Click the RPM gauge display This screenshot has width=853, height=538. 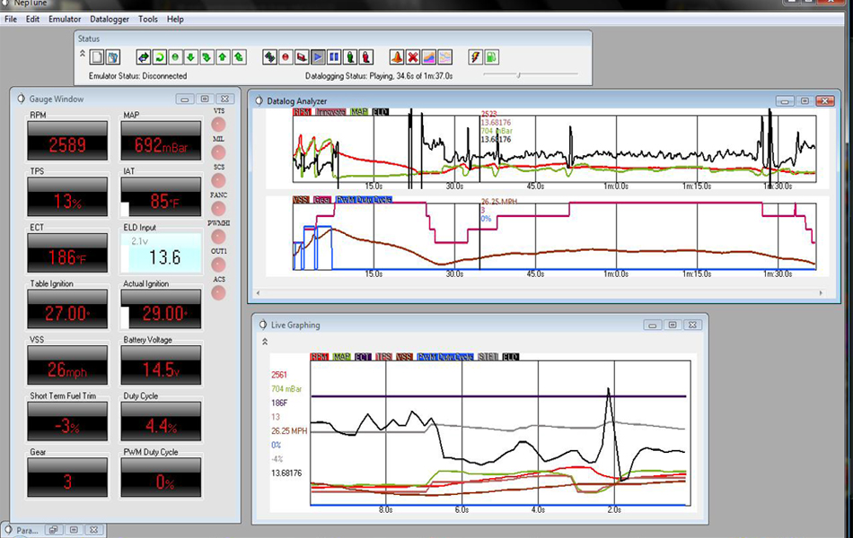click(x=67, y=141)
